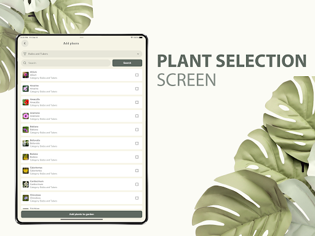This screenshot has height=236, width=315.
Task: Open the Cardiocrinum plant thumbnail
Action: pyautogui.click(x=26, y=184)
